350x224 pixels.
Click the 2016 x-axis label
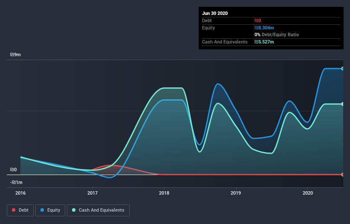tap(20, 193)
